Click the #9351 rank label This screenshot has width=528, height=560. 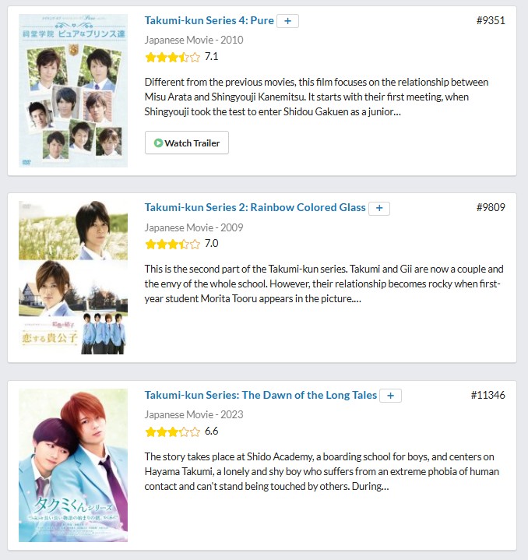[x=491, y=20]
